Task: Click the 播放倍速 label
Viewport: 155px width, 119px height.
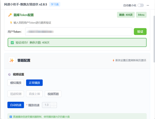Action: pos(34,105)
